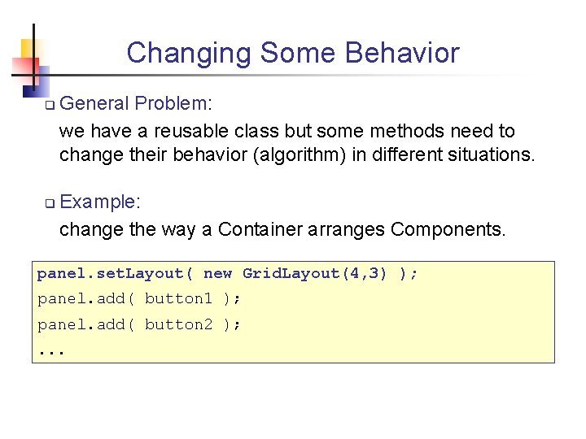Click the 'Changing Some Behavior' slide title

293,54
